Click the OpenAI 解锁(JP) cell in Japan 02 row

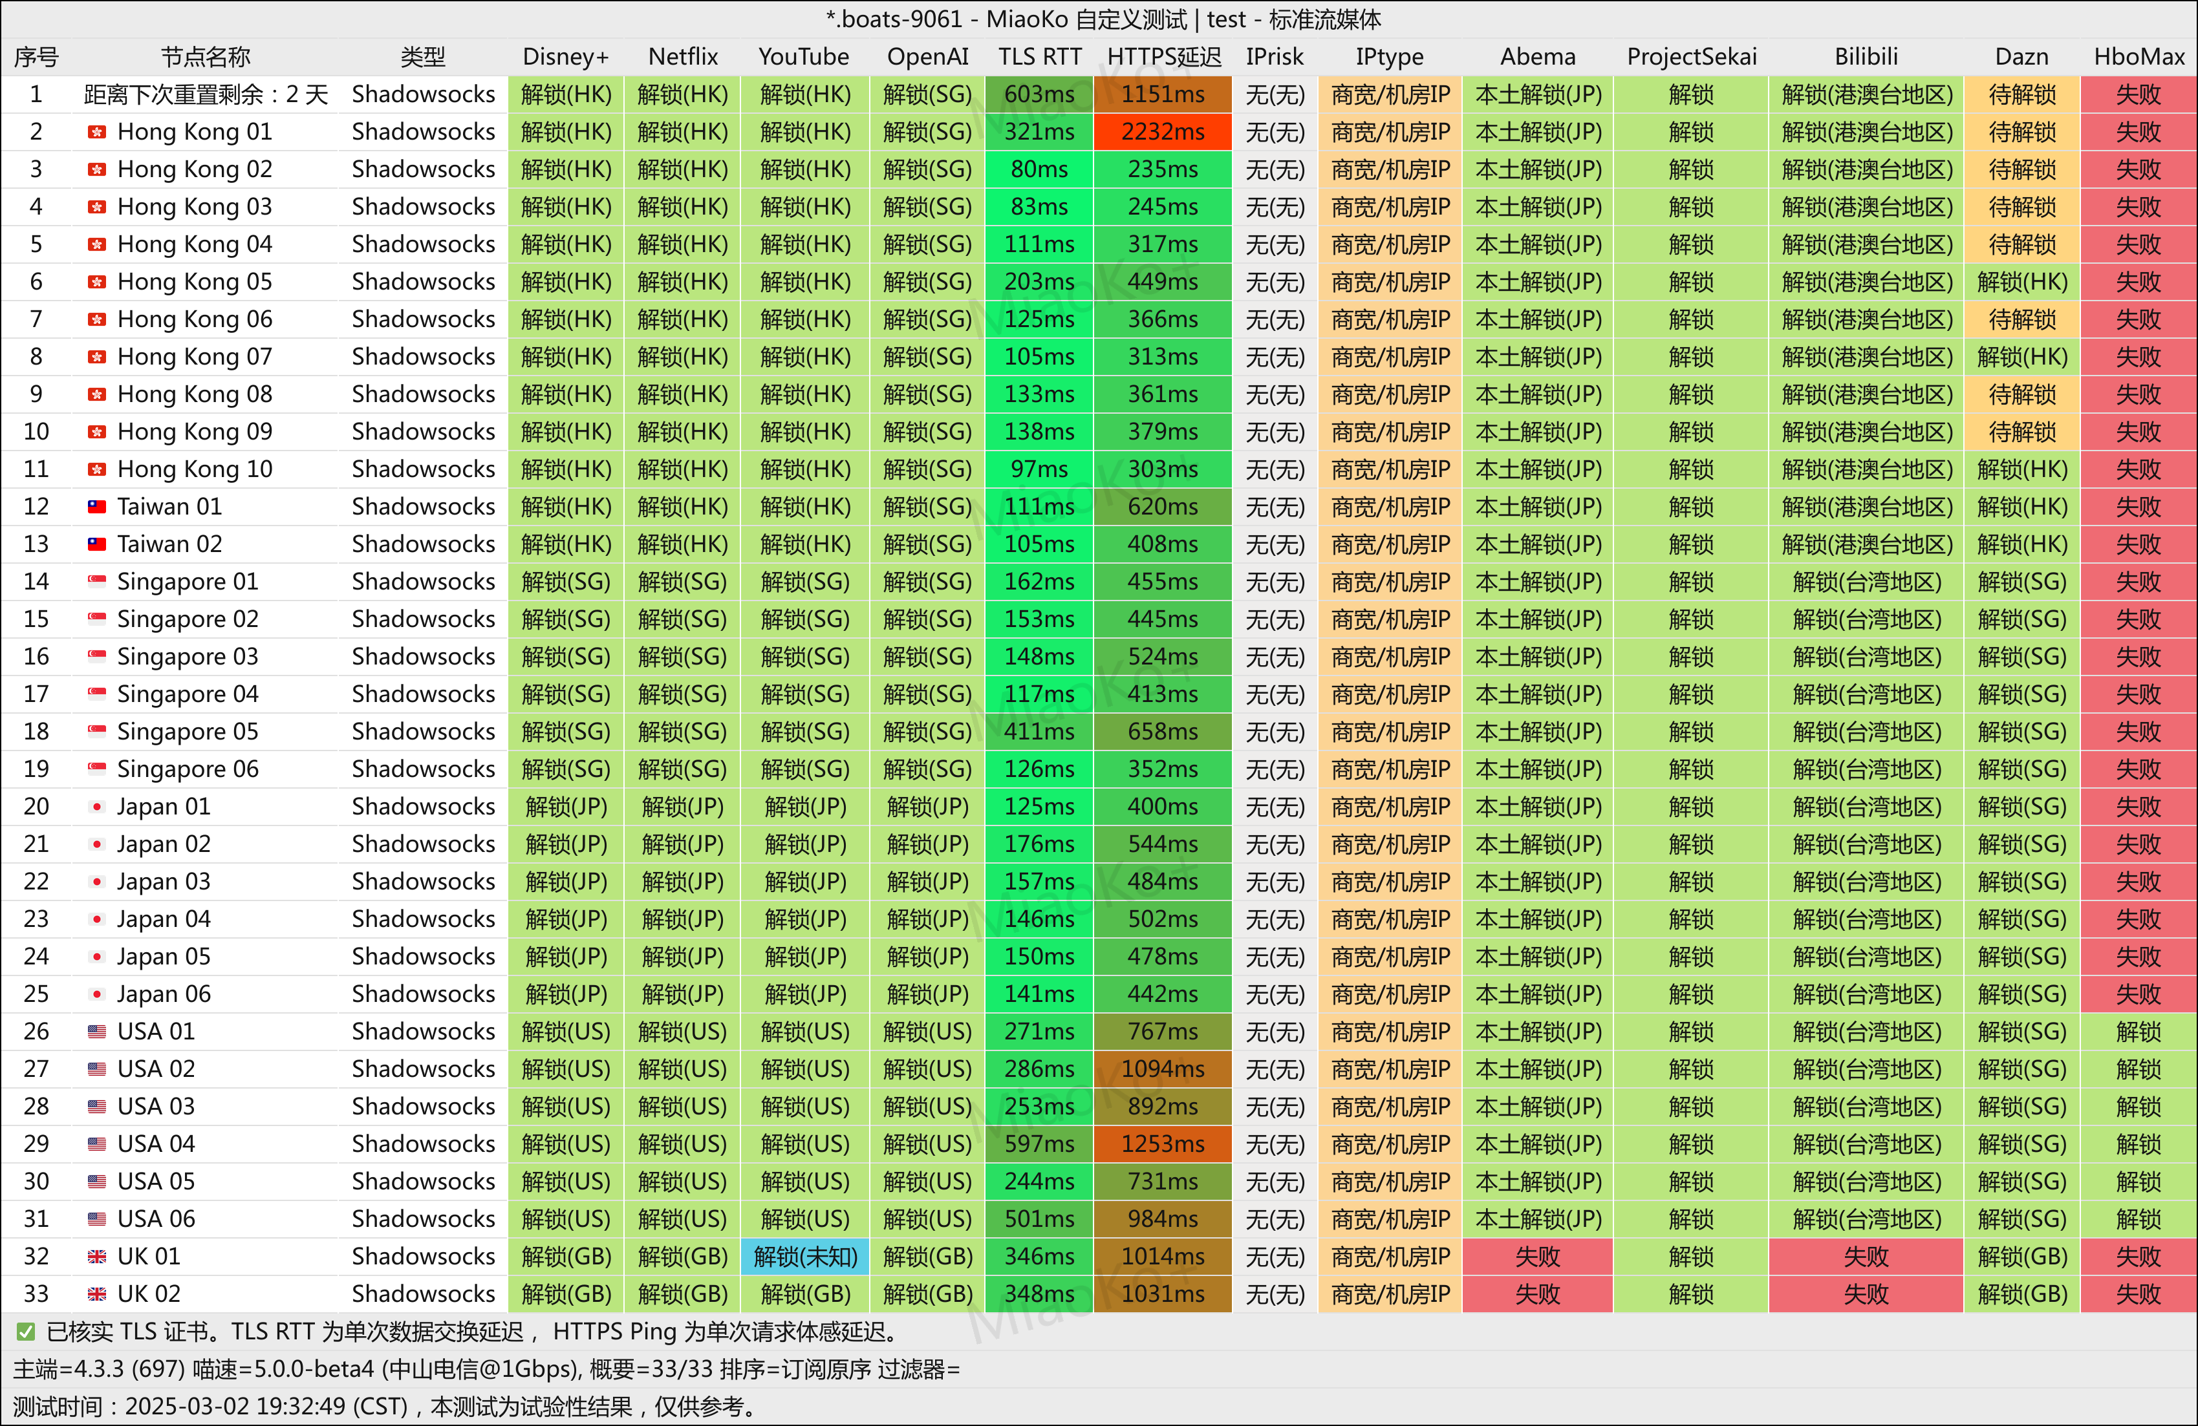tap(927, 844)
